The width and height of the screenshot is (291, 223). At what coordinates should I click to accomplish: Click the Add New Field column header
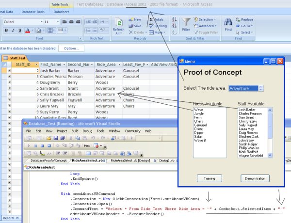[x=164, y=64]
